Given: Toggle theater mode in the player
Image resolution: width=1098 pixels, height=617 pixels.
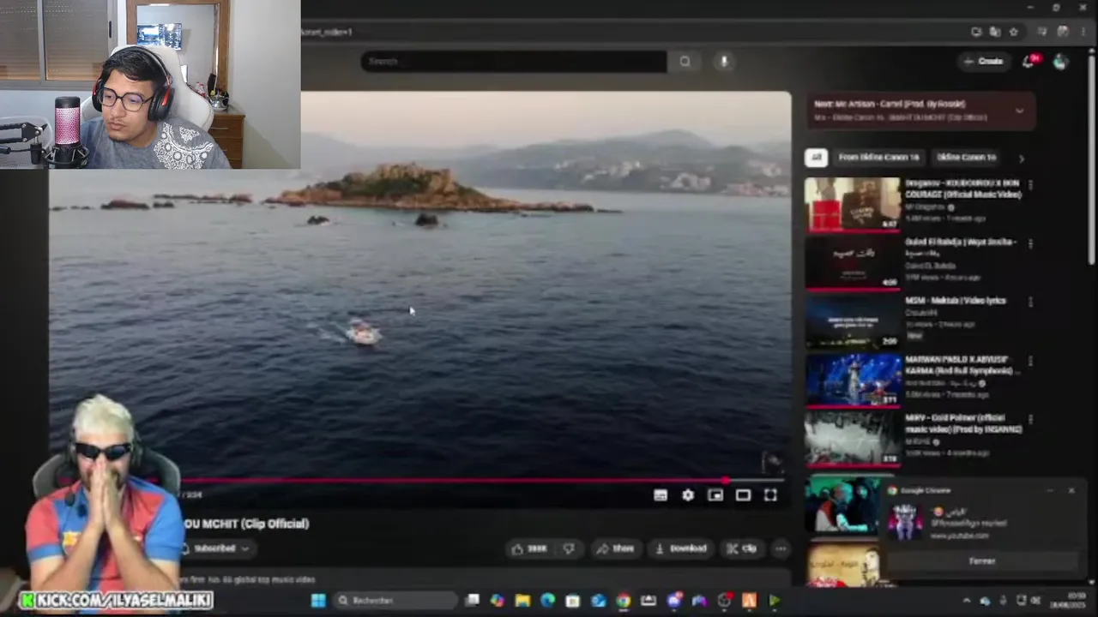Looking at the screenshot, I should coord(743,495).
